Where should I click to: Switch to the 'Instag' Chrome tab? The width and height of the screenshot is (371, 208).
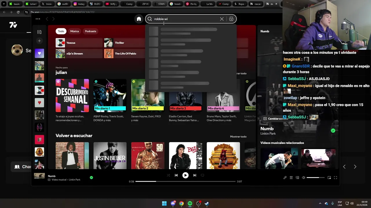click(79, 4)
